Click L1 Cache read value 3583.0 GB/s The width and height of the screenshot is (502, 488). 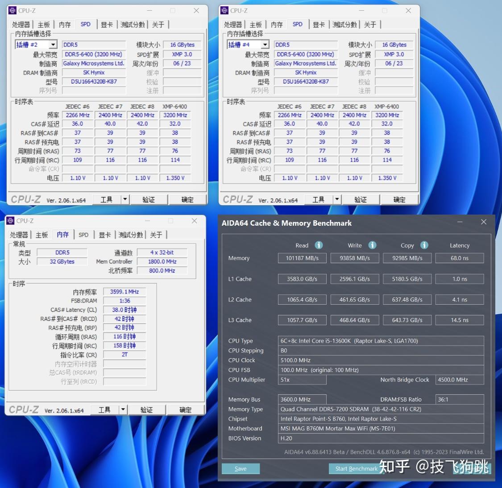click(302, 279)
